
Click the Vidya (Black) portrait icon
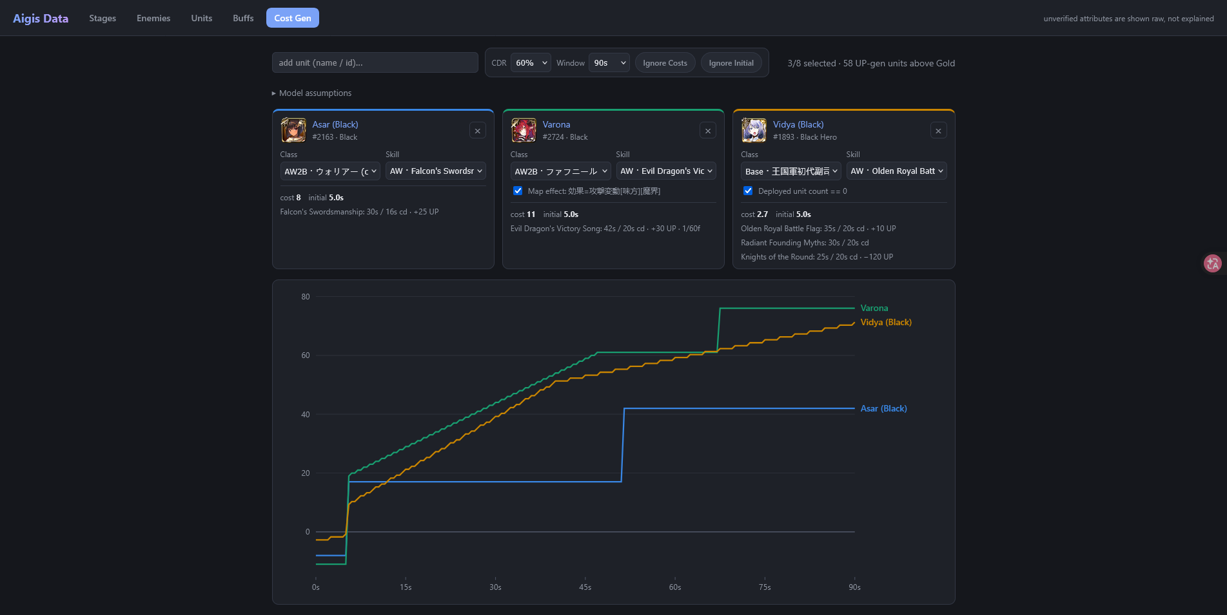754,130
